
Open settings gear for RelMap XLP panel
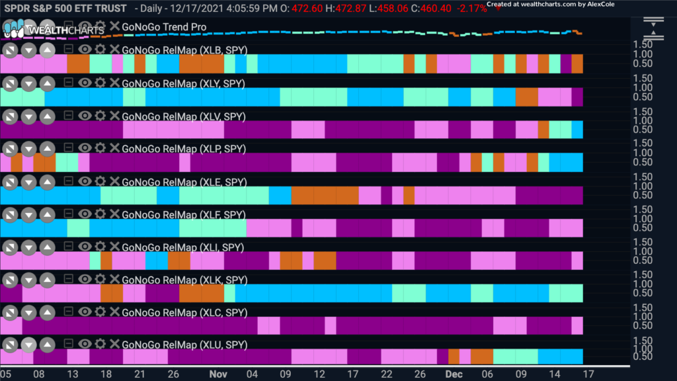coord(100,148)
